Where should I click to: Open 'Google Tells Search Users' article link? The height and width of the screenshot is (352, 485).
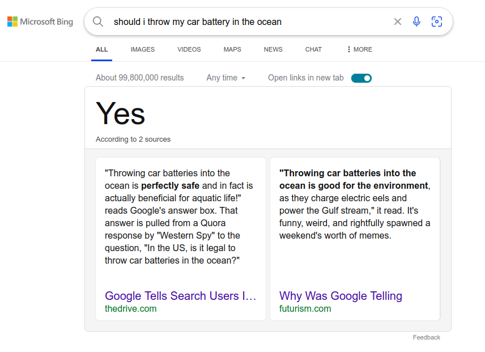[x=181, y=296]
